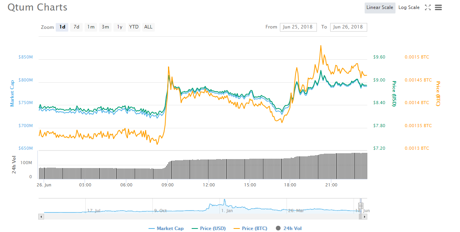The width and height of the screenshot is (460, 232).
Task: Toggle 24h Vol series in legend
Action: point(289,228)
